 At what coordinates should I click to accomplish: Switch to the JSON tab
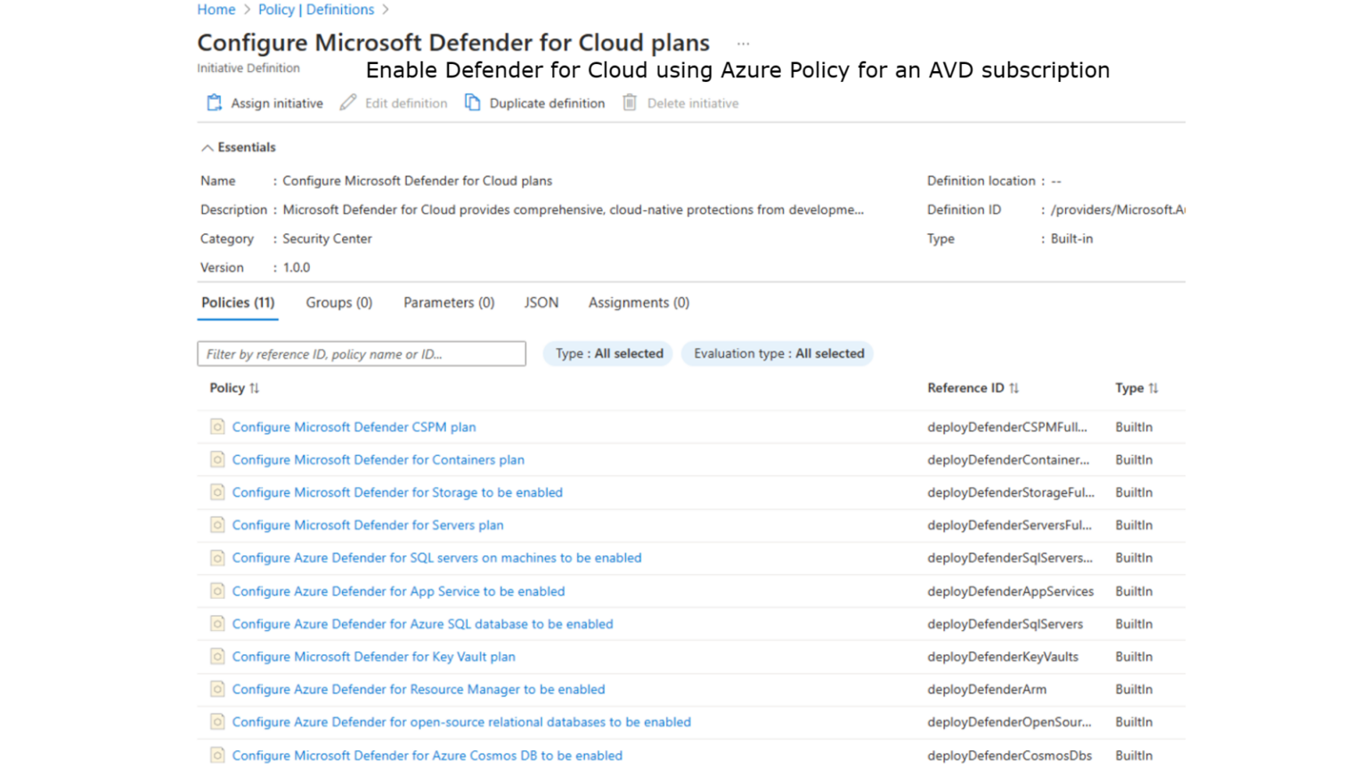(541, 303)
